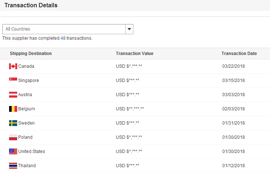This screenshot has width=270, height=173.
Task: Open the 48 transactions link
Action: [63, 38]
